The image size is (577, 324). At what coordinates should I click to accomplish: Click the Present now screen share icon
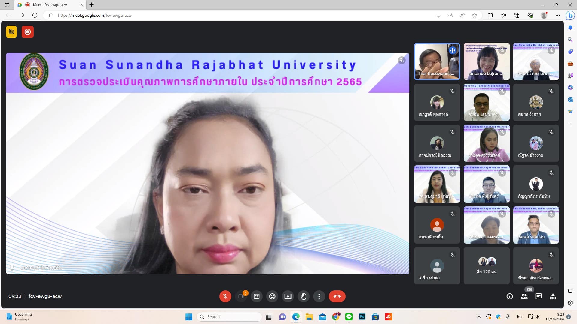[288, 296]
